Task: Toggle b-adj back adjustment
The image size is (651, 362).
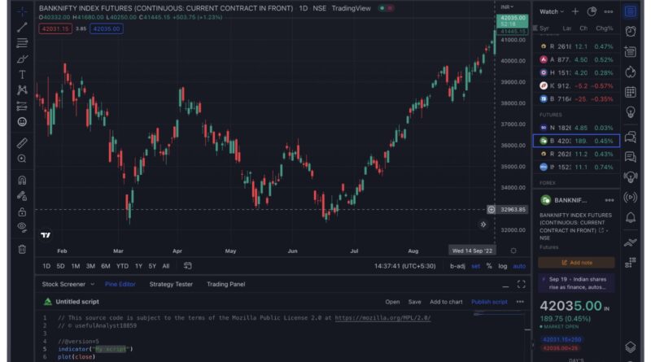Action: click(x=457, y=266)
